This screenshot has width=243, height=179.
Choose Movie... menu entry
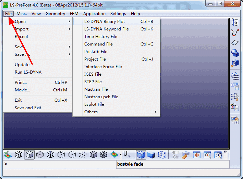[x=38, y=90]
